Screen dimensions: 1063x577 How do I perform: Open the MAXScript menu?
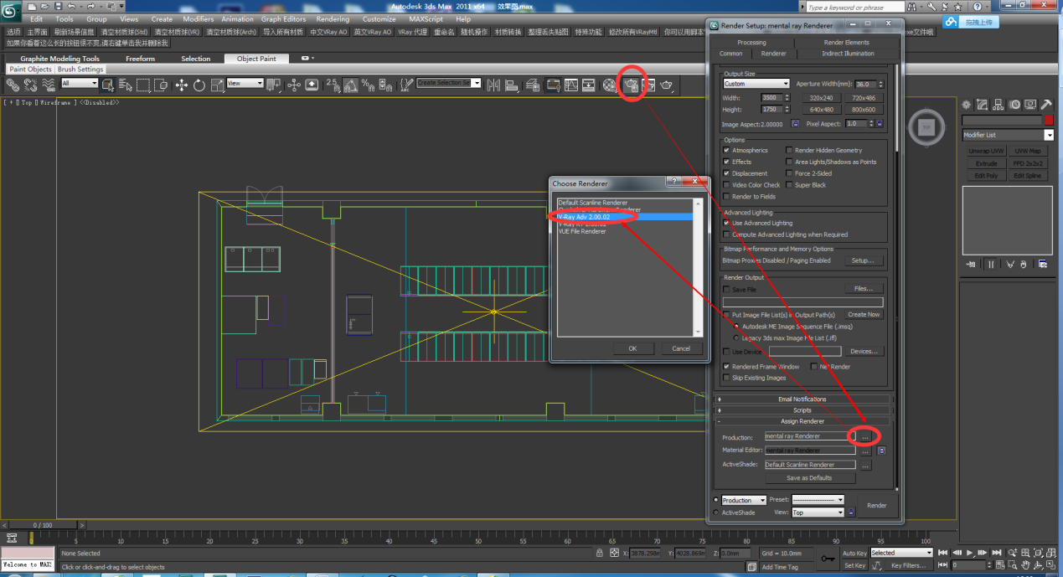[x=426, y=19]
